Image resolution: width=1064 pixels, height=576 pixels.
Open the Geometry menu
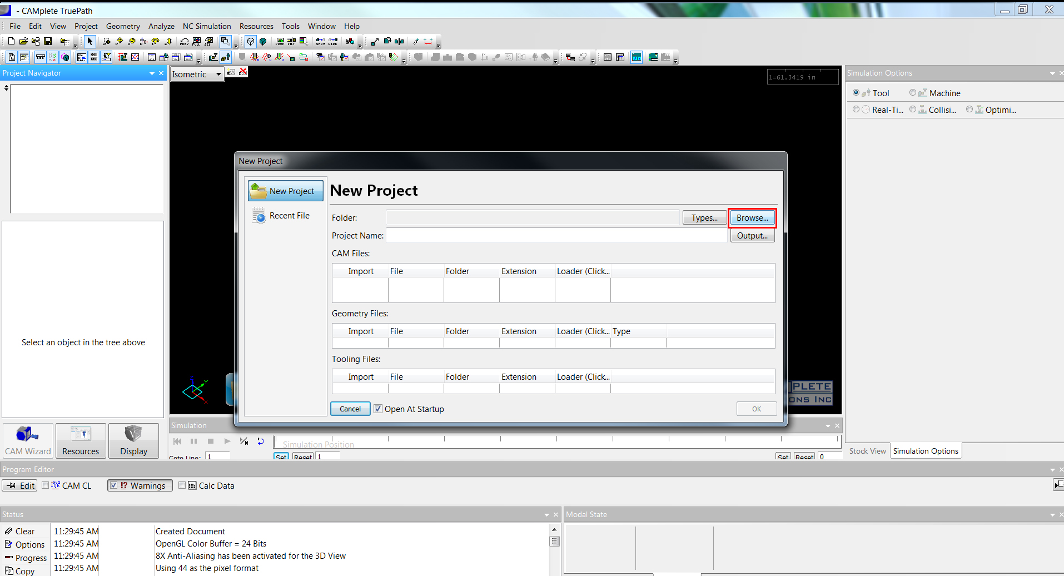click(x=123, y=26)
